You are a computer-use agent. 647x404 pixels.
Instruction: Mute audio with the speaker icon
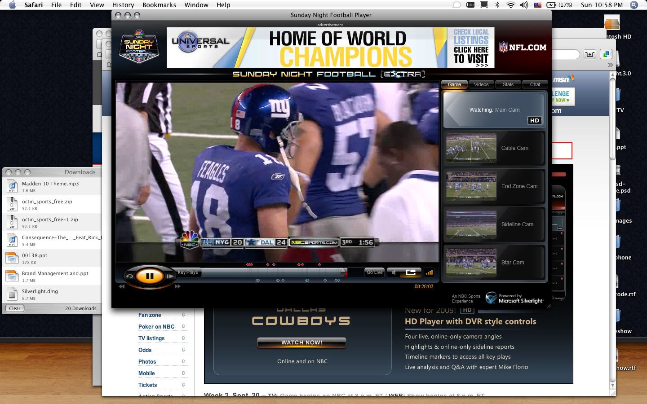click(x=394, y=272)
